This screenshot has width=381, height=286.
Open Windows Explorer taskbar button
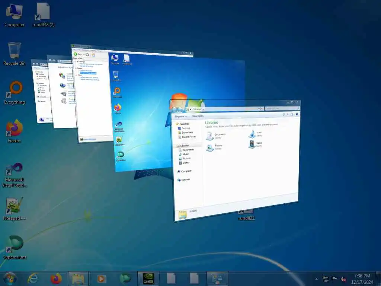tap(78, 279)
